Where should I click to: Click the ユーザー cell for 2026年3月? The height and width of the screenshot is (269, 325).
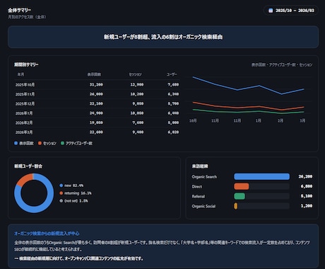point(173,132)
